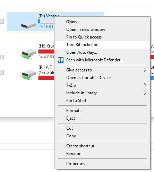Select the P: AIT network drive icon
Viewport: 154px width, 172px height.
[28, 75]
